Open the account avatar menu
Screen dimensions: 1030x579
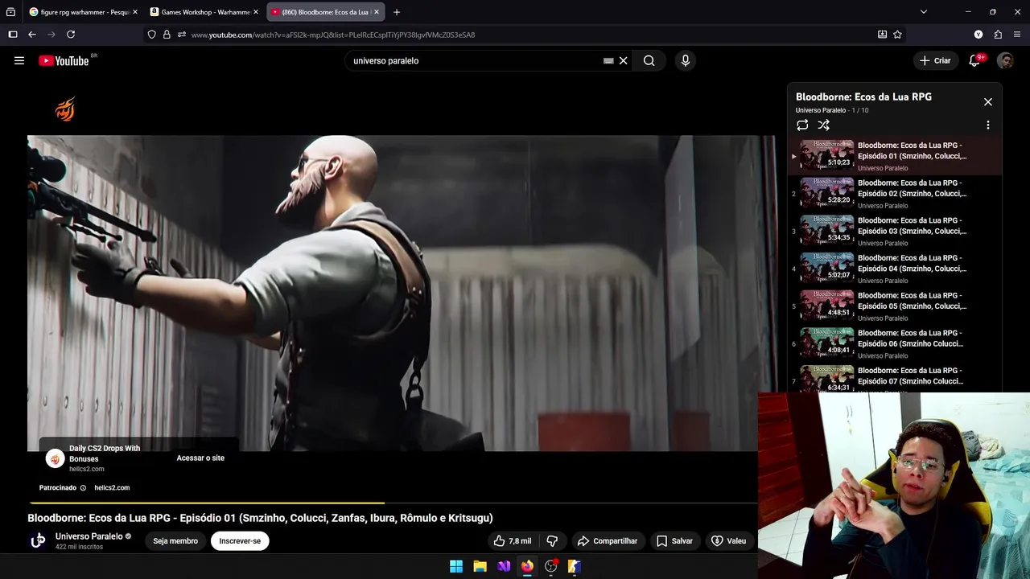coord(1005,60)
